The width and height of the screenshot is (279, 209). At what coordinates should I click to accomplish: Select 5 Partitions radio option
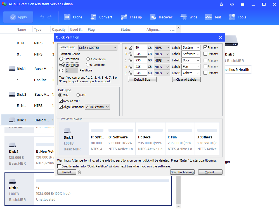[x=69, y=65]
